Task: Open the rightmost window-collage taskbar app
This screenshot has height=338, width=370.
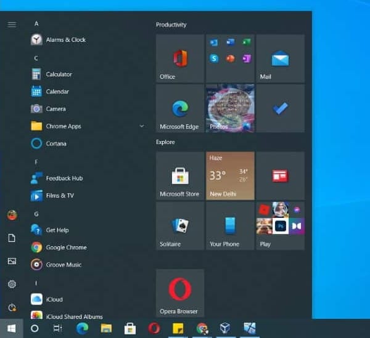Action: (x=250, y=328)
